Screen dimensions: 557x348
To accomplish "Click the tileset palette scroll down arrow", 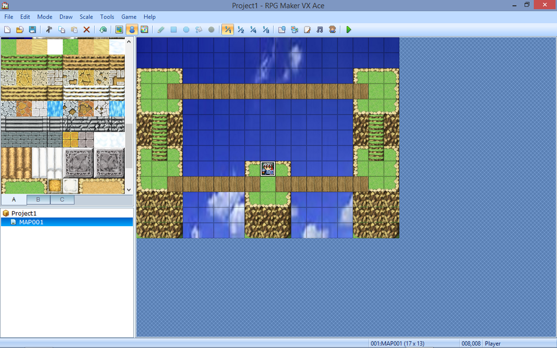I will 129,190.
